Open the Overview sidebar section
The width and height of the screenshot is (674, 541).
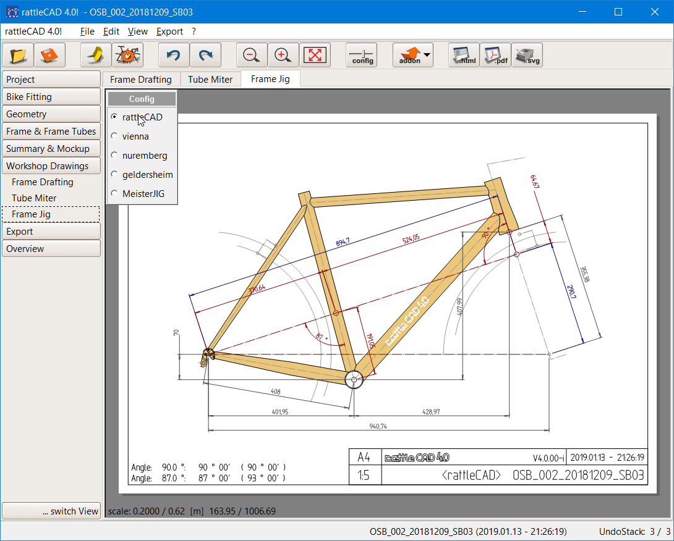coord(51,249)
